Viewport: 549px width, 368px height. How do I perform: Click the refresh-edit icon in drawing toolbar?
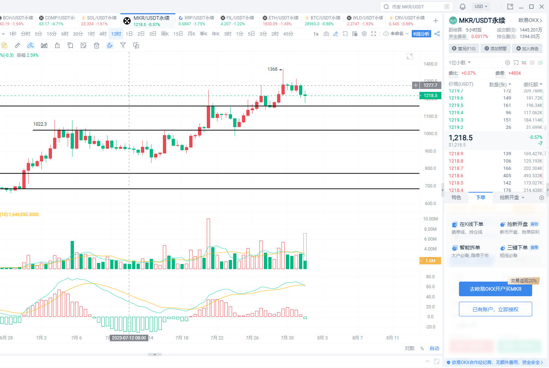136,45
